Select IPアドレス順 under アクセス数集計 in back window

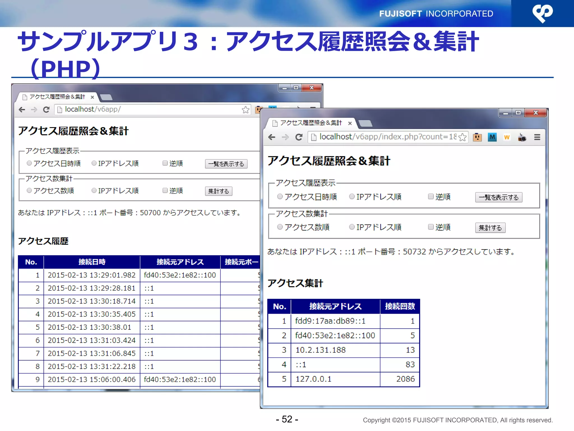(94, 191)
